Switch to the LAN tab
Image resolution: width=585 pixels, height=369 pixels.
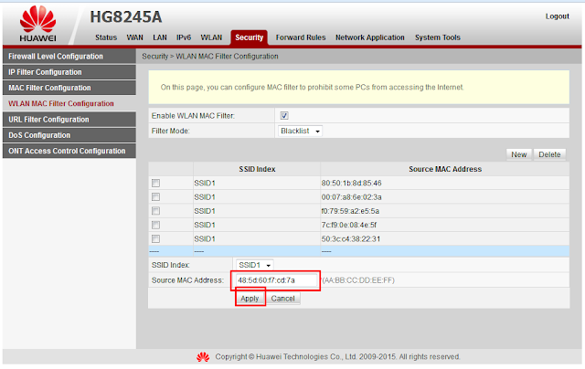[160, 37]
